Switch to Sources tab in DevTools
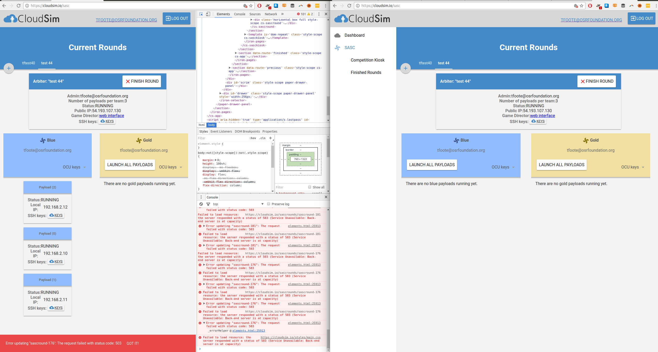The height and width of the screenshot is (352, 658). pos(255,14)
